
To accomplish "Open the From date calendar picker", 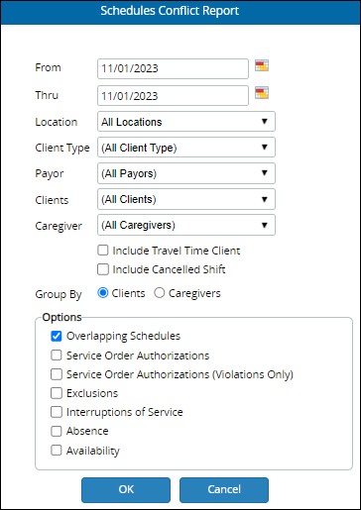I will point(262,65).
